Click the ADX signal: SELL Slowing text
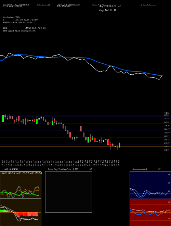The height and width of the screenshot is (226, 171). tap(19, 31)
